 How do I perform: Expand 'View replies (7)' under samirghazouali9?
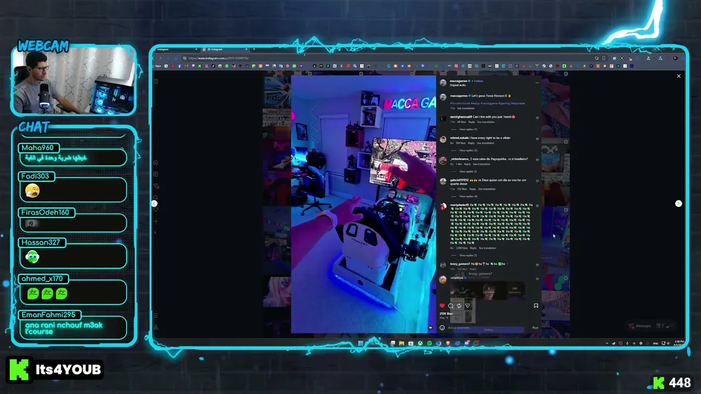(468, 129)
